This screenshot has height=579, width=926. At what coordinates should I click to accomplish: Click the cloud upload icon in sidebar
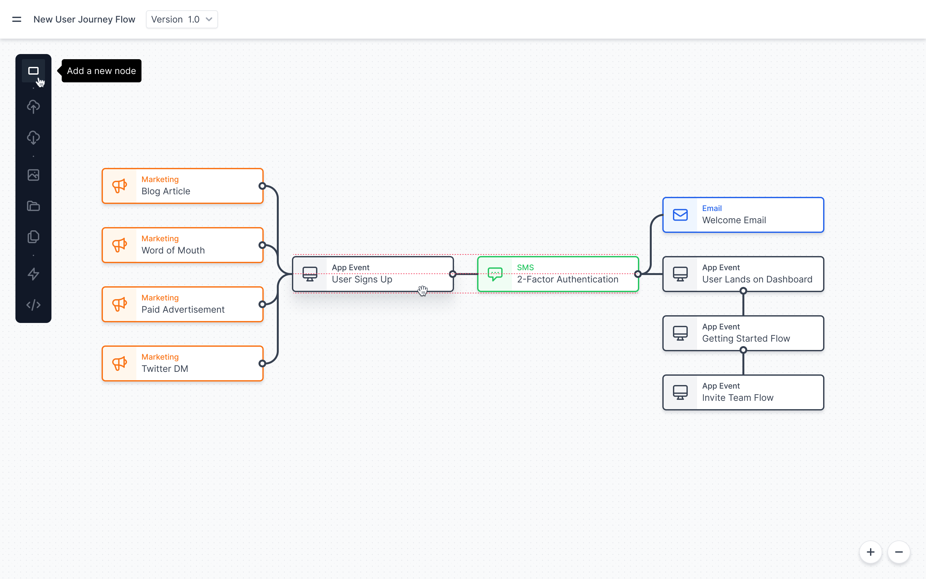pyautogui.click(x=33, y=106)
